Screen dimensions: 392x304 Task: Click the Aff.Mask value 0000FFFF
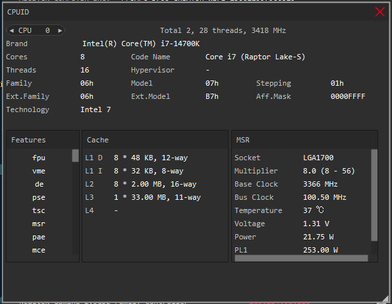click(348, 96)
